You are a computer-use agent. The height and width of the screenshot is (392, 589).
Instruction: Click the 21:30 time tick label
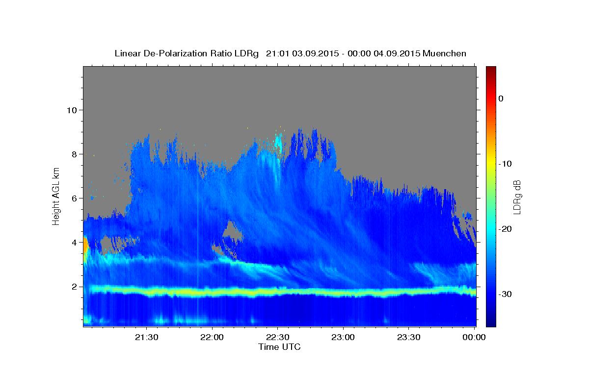tap(147, 337)
